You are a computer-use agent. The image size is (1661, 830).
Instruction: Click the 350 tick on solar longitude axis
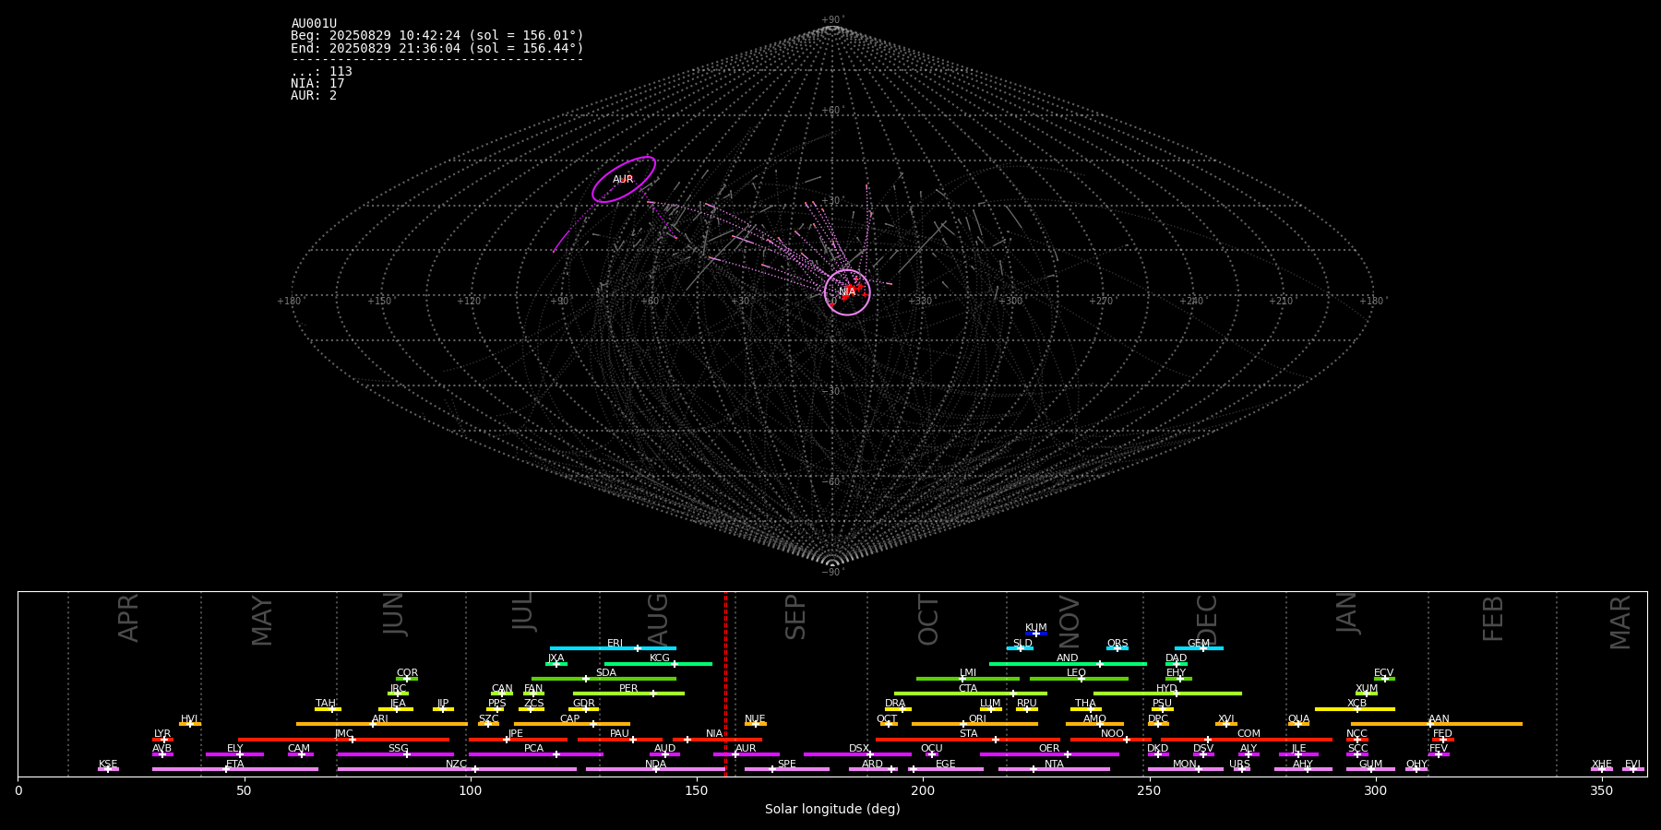click(1601, 790)
